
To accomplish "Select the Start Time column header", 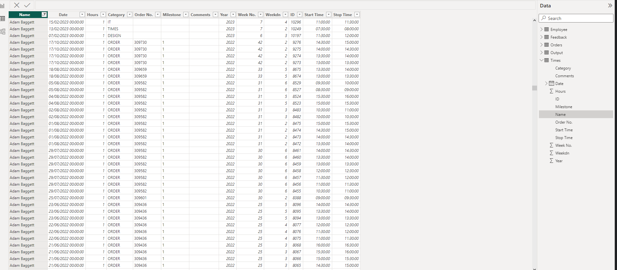I will coord(314,14).
